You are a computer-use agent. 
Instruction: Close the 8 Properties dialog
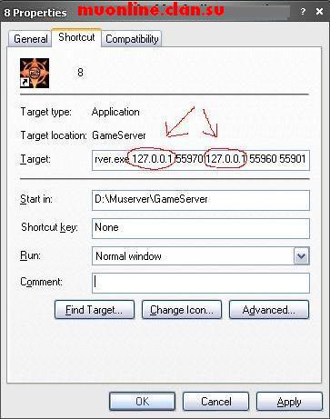(x=319, y=12)
